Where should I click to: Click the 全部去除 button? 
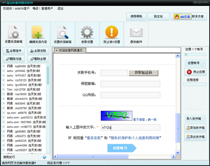point(38,51)
